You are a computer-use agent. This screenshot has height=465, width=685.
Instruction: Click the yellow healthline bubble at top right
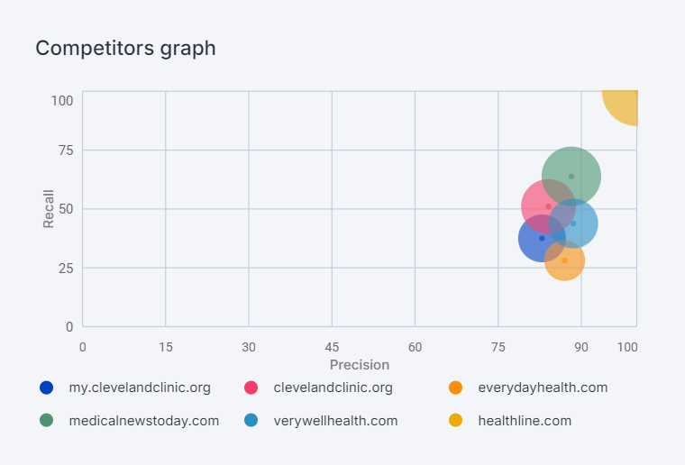coord(624,104)
